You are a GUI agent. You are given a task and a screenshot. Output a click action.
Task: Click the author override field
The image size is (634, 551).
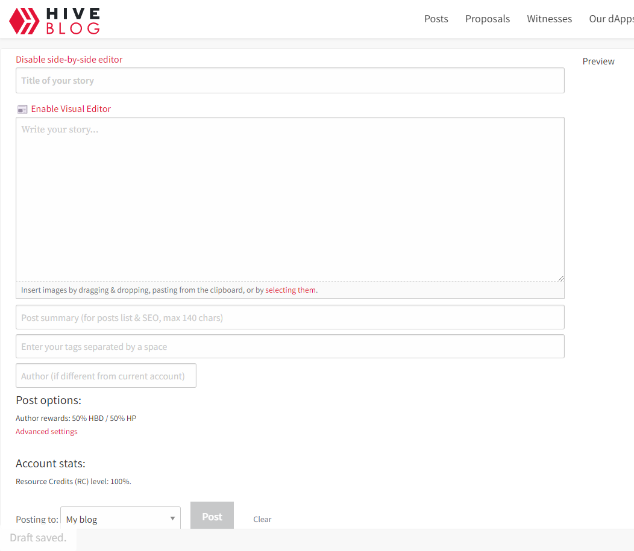click(x=106, y=375)
